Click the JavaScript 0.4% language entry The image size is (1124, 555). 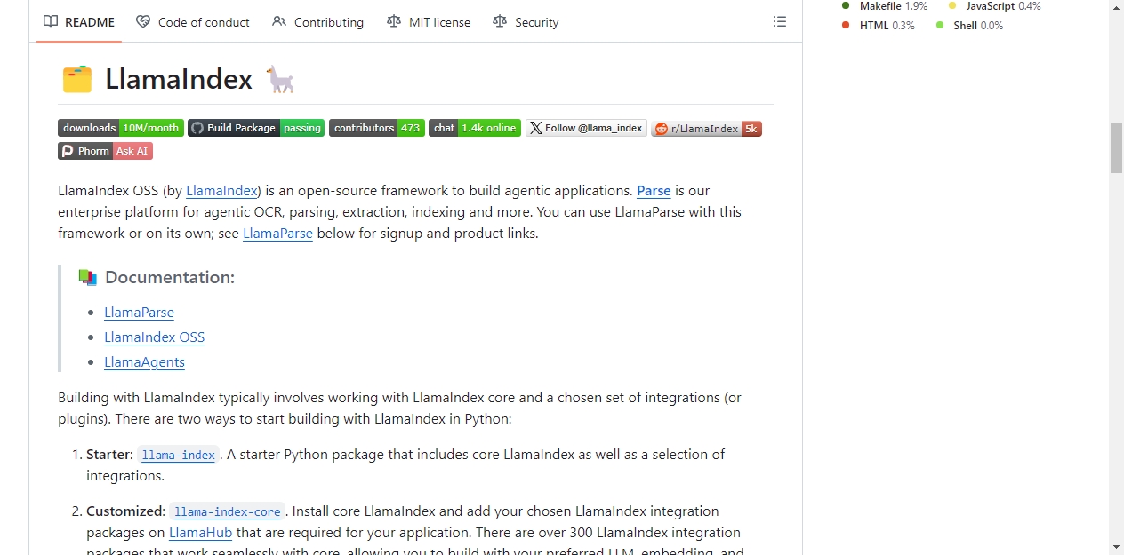click(x=994, y=6)
